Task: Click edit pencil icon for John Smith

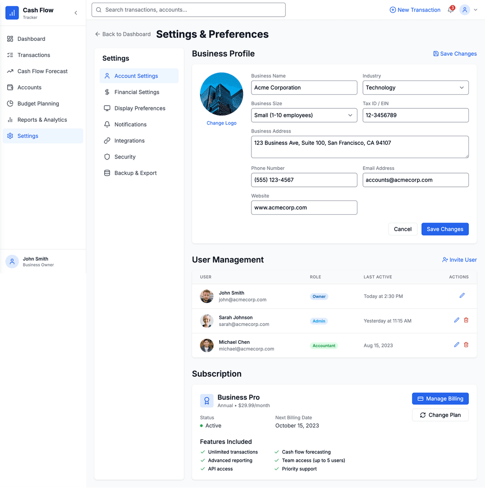Action: tap(462, 296)
